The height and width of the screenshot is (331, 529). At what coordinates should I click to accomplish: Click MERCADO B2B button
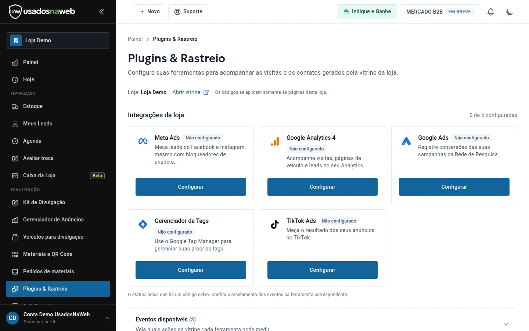(440, 12)
